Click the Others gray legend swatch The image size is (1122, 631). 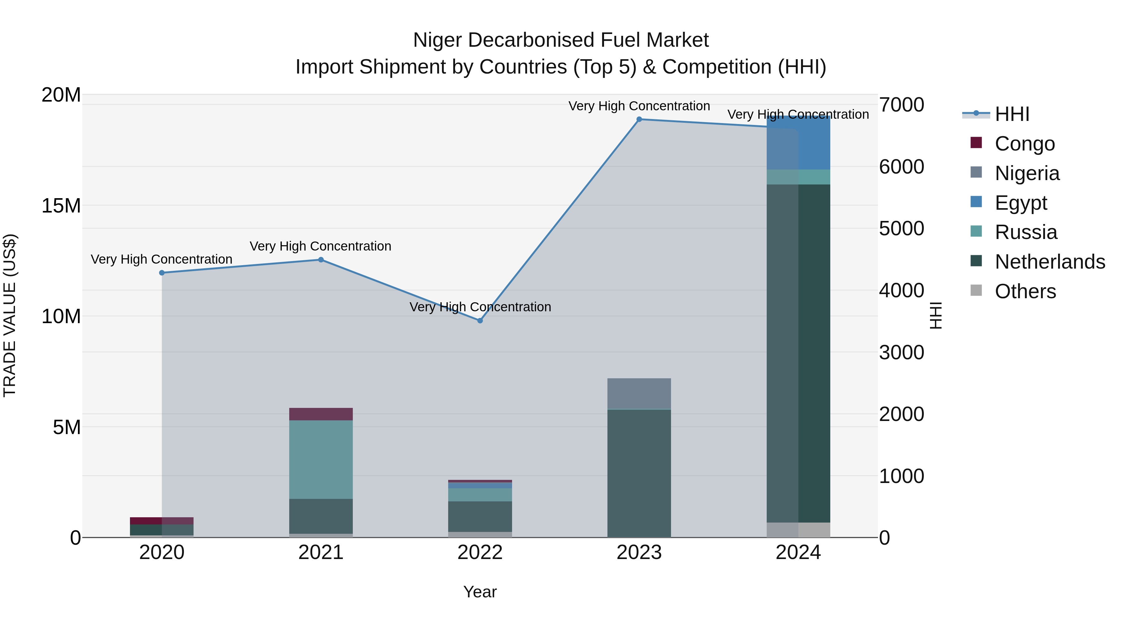tap(976, 290)
